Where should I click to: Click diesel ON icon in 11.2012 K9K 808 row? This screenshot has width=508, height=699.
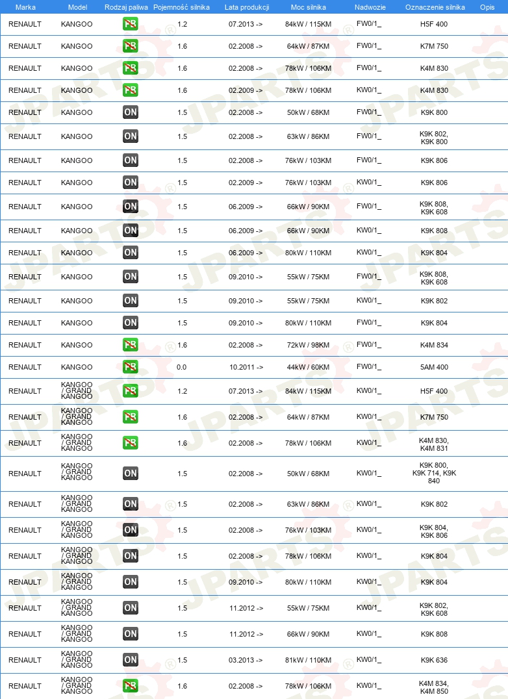click(x=131, y=634)
